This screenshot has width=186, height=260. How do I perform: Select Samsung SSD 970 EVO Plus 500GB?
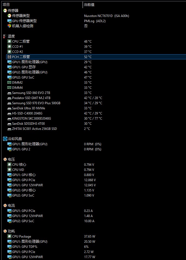(36, 103)
